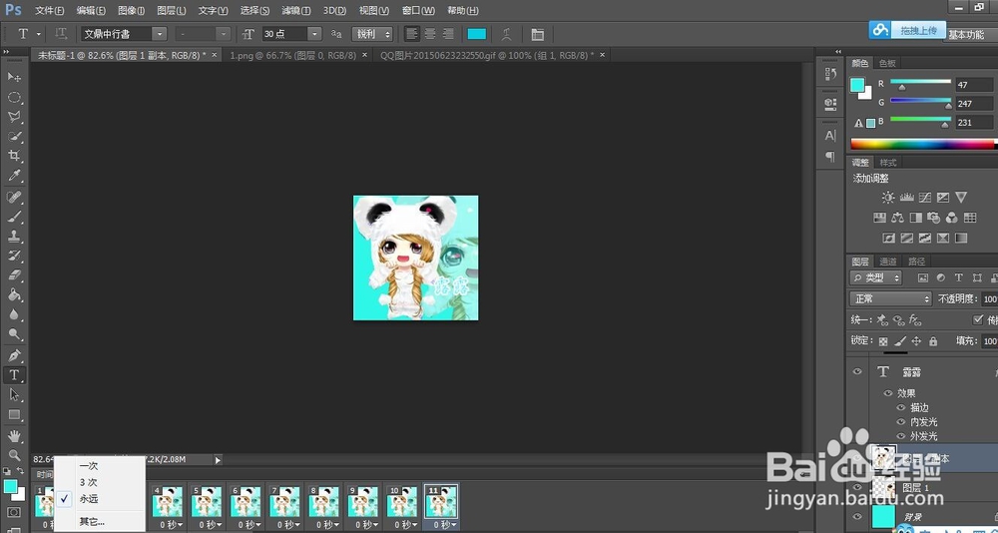Select the Pen tool
Screen dimensions: 998x533
(14, 355)
